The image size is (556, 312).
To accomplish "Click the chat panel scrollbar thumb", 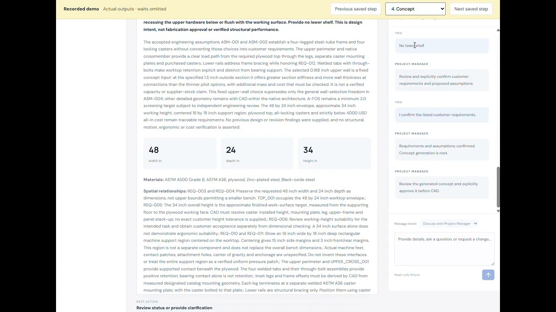I will point(498,187).
